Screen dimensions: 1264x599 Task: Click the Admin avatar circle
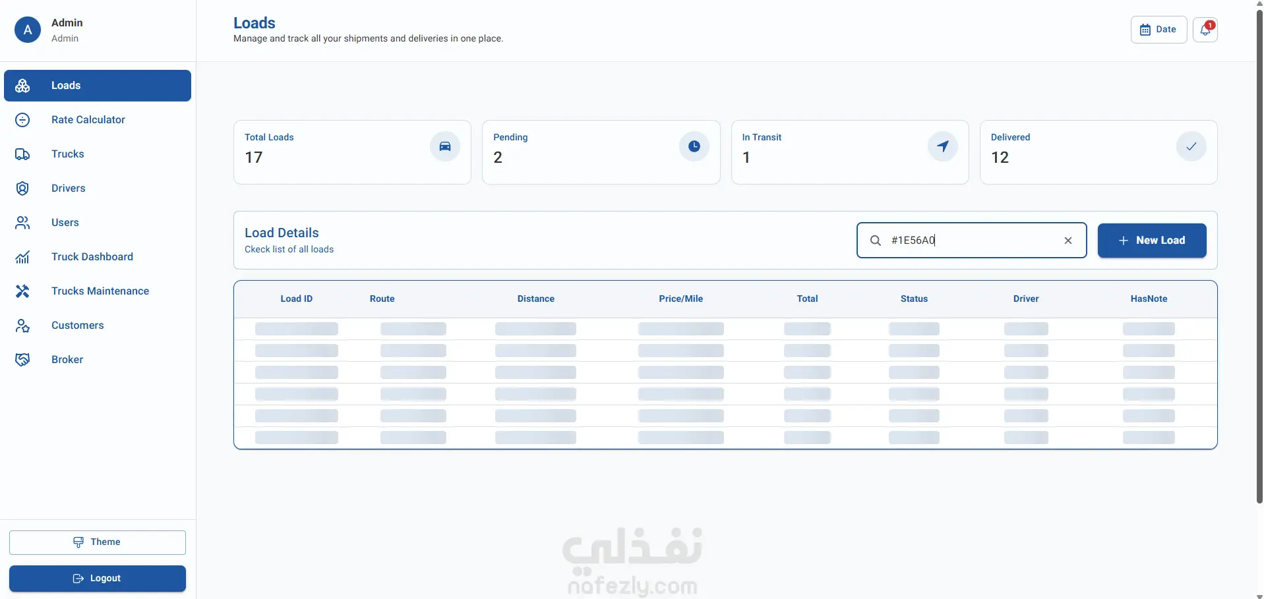[28, 30]
